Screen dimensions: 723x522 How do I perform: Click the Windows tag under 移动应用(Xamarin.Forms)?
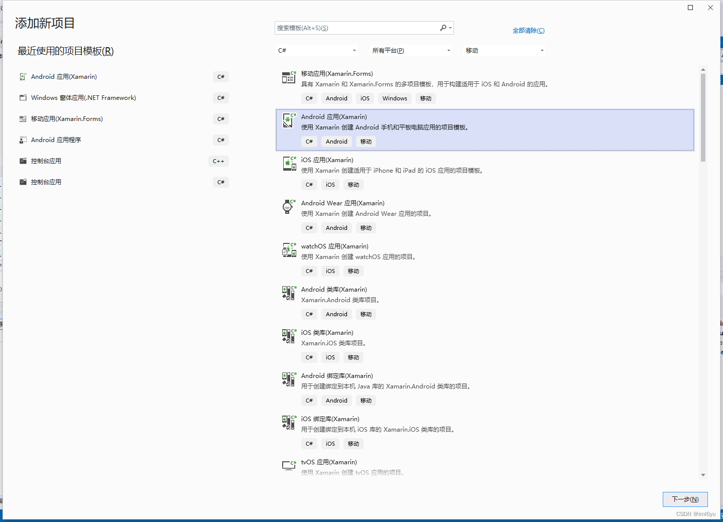click(x=395, y=98)
